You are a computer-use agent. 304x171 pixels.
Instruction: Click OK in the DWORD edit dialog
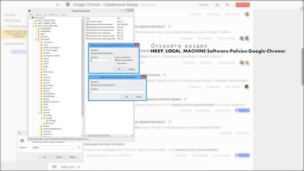pos(119,69)
